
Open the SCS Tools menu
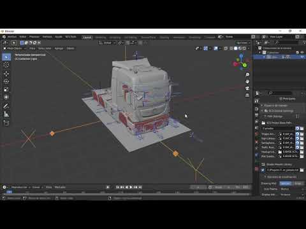pos(71,37)
